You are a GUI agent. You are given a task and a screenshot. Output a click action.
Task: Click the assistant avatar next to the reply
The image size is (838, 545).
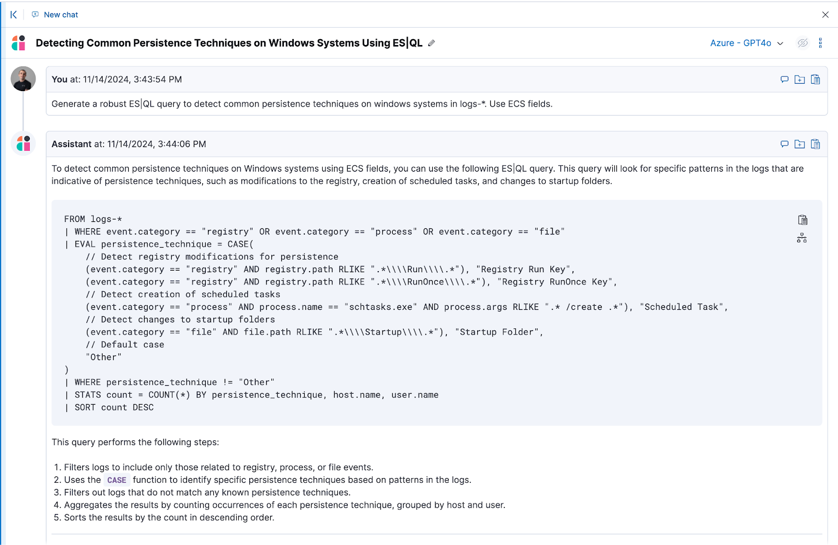pyautogui.click(x=24, y=143)
